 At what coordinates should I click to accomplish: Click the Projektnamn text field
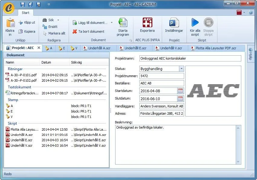click(190, 58)
